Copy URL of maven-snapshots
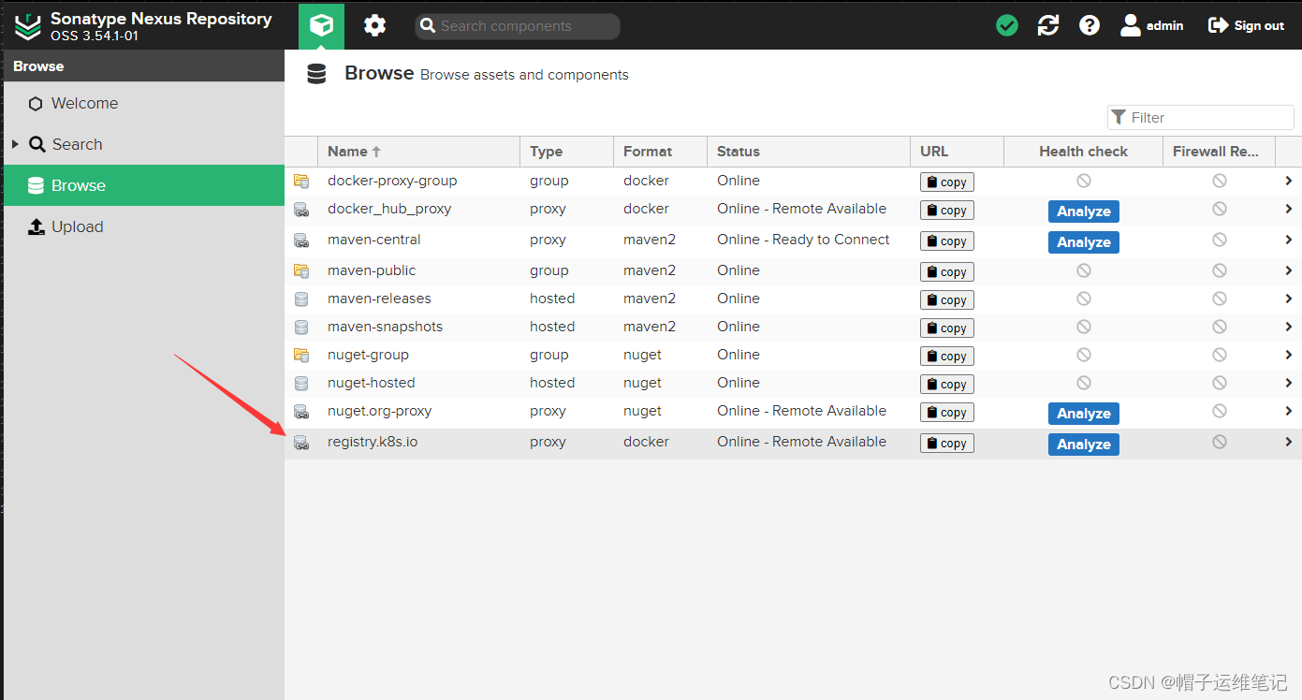Viewport: 1302px width, 700px height. (x=947, y=328)
